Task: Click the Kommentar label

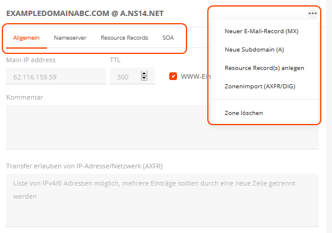Action: pos(24,97)
